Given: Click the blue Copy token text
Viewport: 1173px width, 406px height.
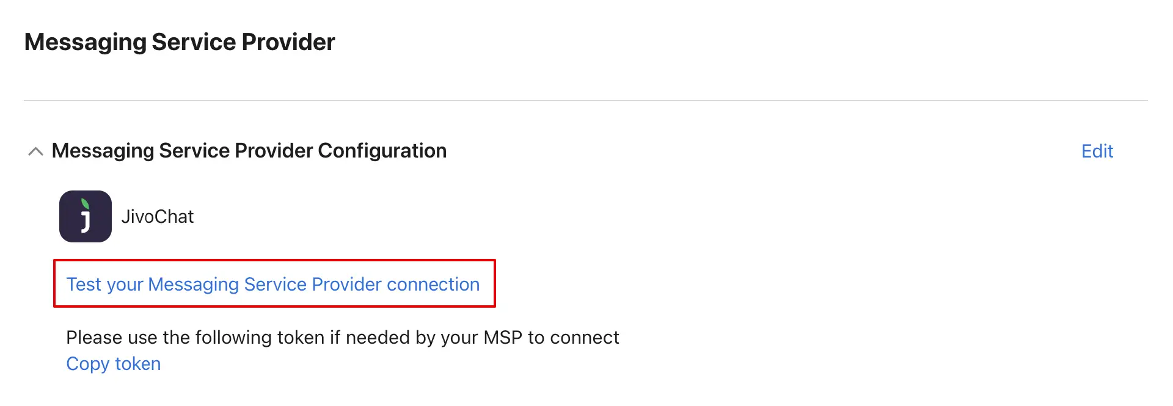Looking at the screenshot, I should click(x=114, y=364).
